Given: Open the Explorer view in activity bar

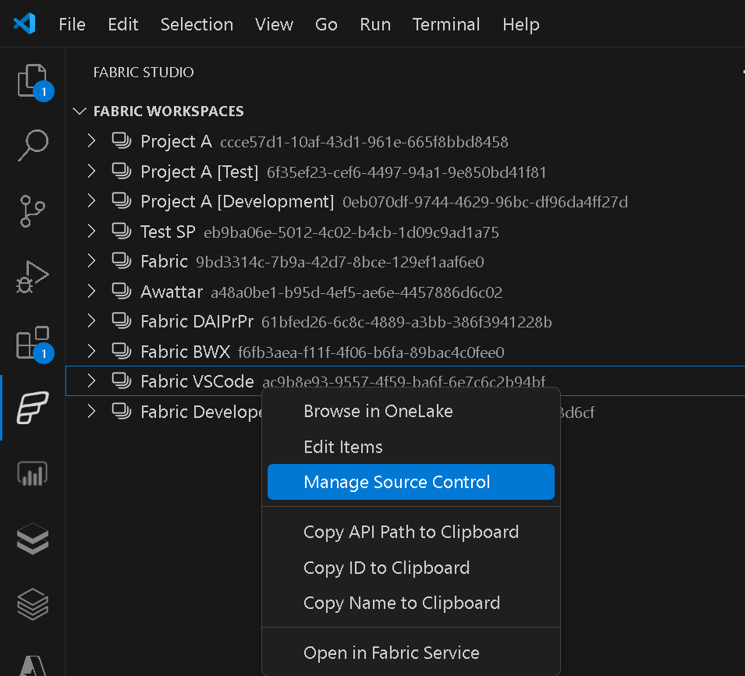Looking at the screenshot, I should pos(33,80).
